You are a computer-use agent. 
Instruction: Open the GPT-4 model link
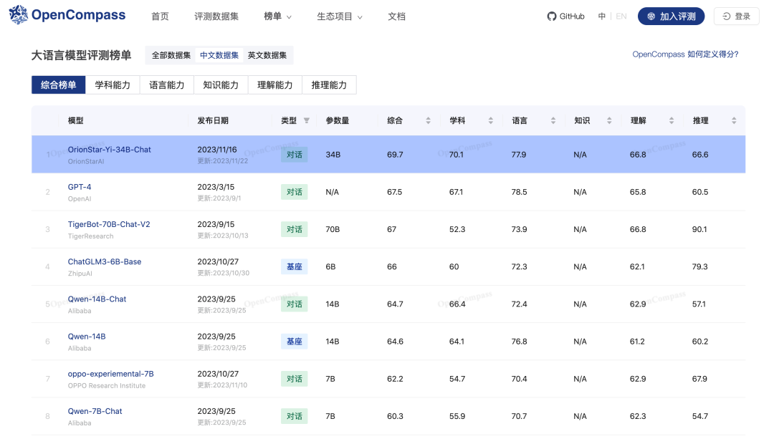[80, 187]
